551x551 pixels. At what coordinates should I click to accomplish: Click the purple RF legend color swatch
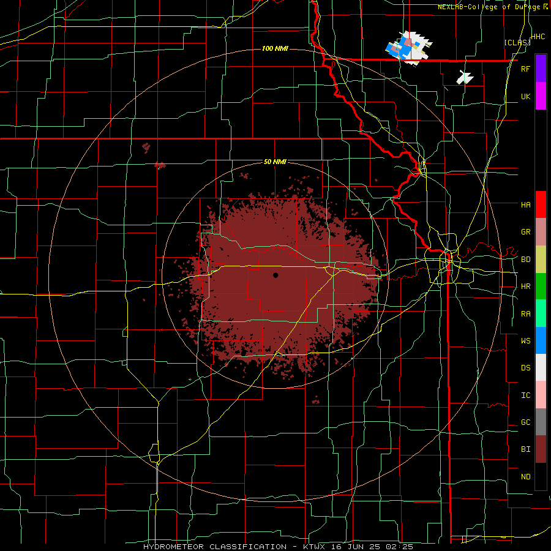pos(541,69)
